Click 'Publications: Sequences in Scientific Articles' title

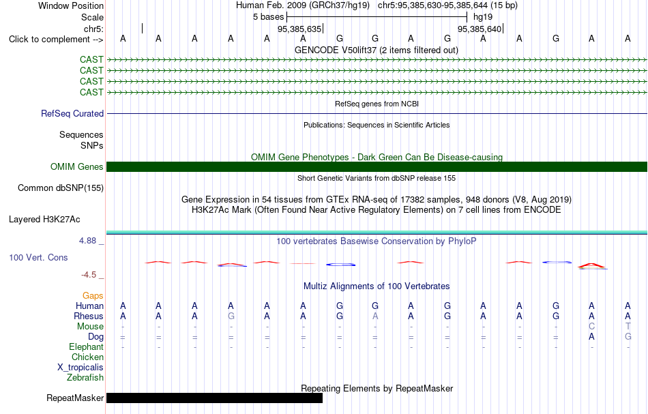click(377, 125)
